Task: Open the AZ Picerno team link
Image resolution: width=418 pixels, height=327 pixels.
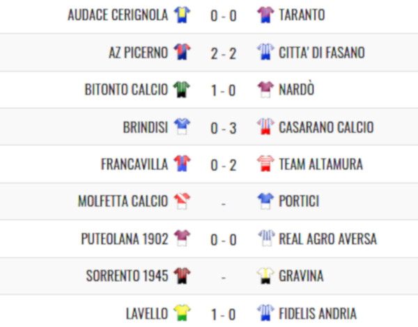Action: (x=139, y=52)
